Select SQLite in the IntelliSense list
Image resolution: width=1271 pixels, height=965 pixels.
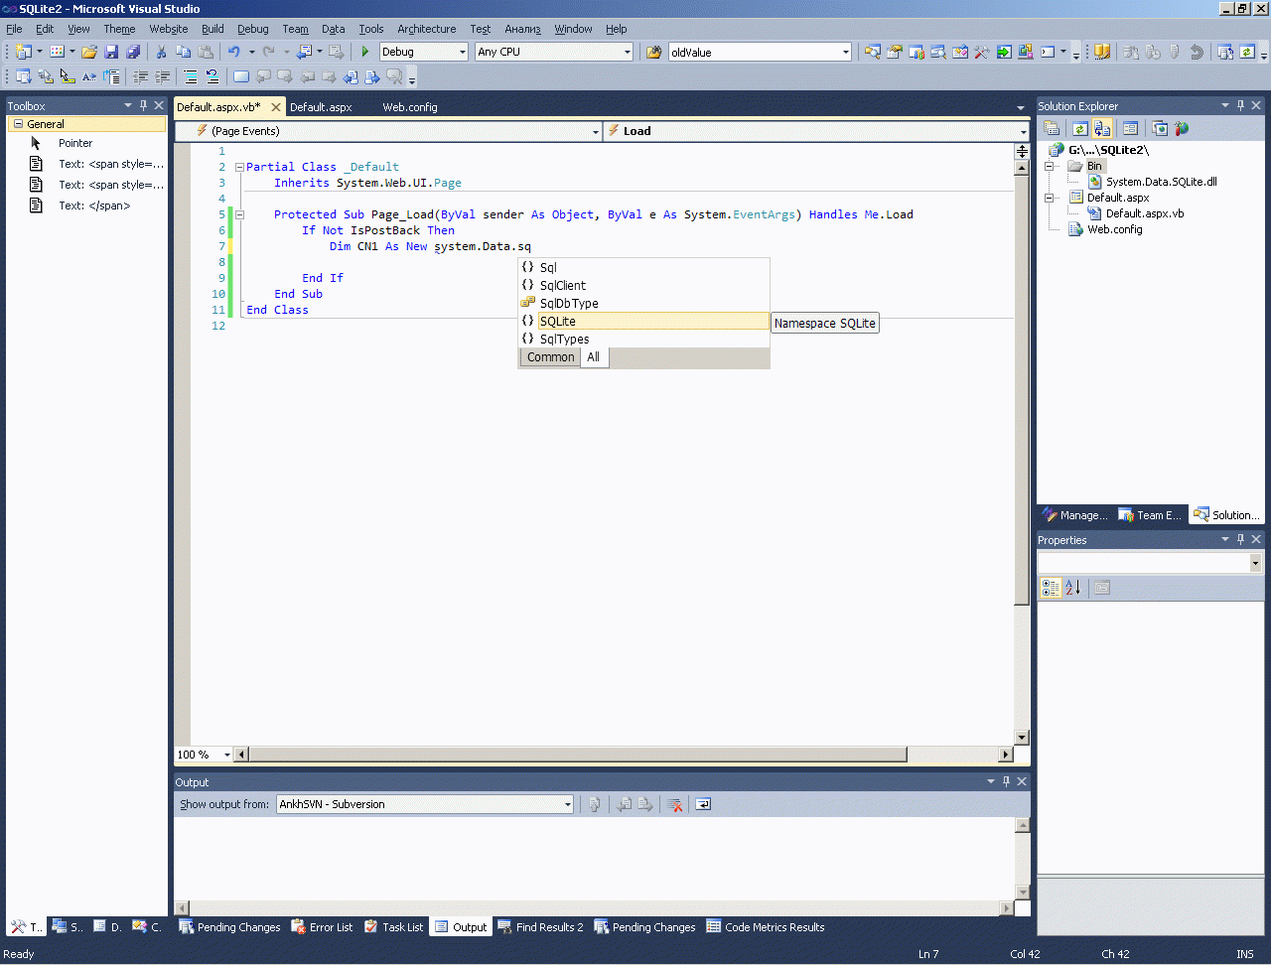click(558, 321)
